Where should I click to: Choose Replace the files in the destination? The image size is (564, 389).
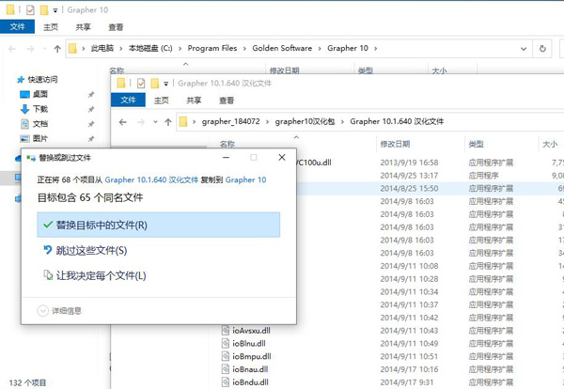(x=158, y=225)
